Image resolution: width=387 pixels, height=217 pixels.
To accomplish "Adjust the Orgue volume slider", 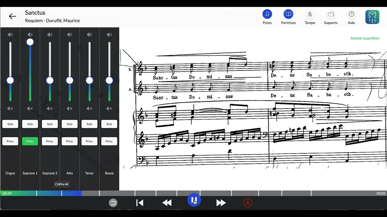I will pyautogui.click(x=10, y=80).
